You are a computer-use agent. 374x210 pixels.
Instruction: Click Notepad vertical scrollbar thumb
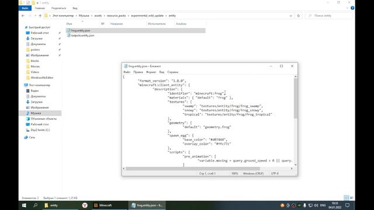click(296, 99)
